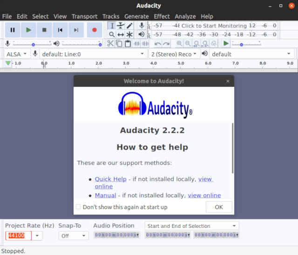Click the Cut scissors icon
The width and height of the screenshot is (298, 255).
[110, 43]
